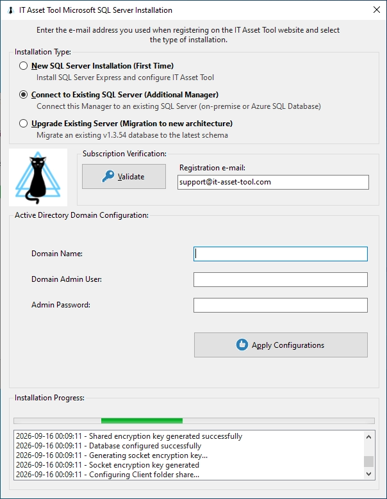Click 'Install SQL Server Express' description text

tap(125, 78)
